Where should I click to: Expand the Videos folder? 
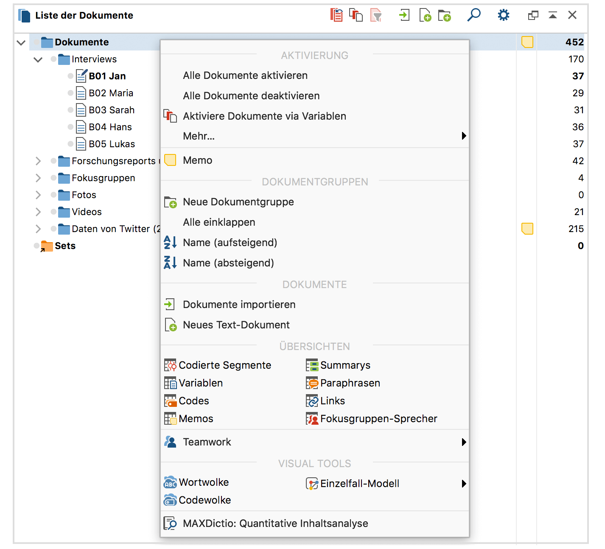38,212
